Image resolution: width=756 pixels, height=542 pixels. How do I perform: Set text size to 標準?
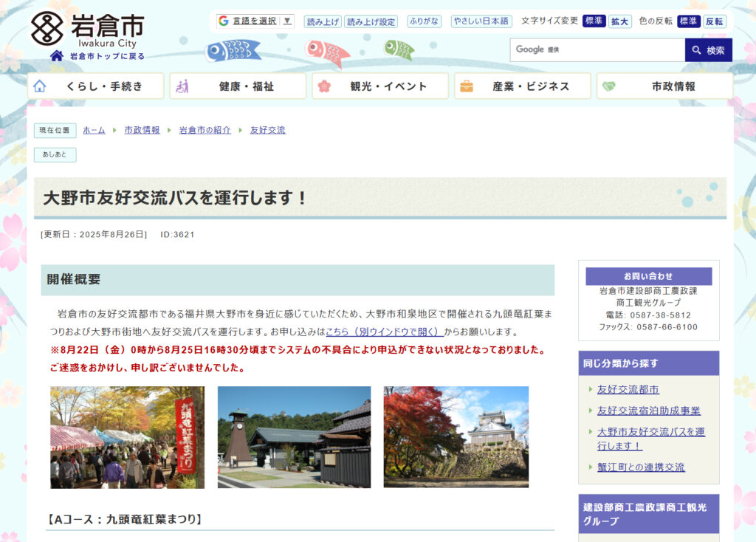click(594, 21)
